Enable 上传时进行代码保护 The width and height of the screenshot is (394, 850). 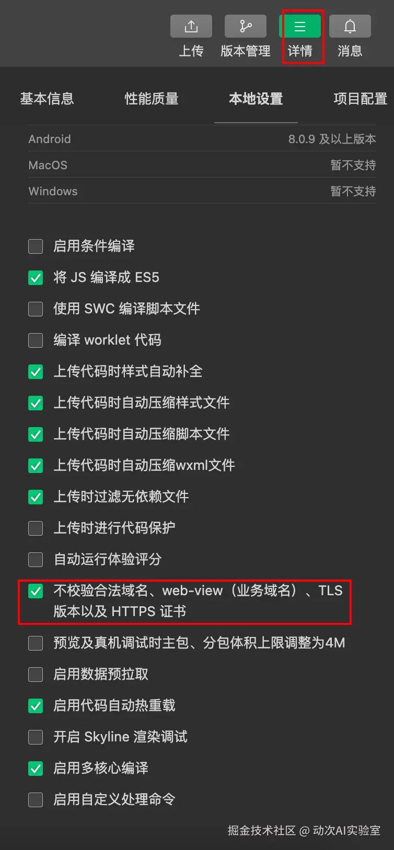click(x=36, y=528)
